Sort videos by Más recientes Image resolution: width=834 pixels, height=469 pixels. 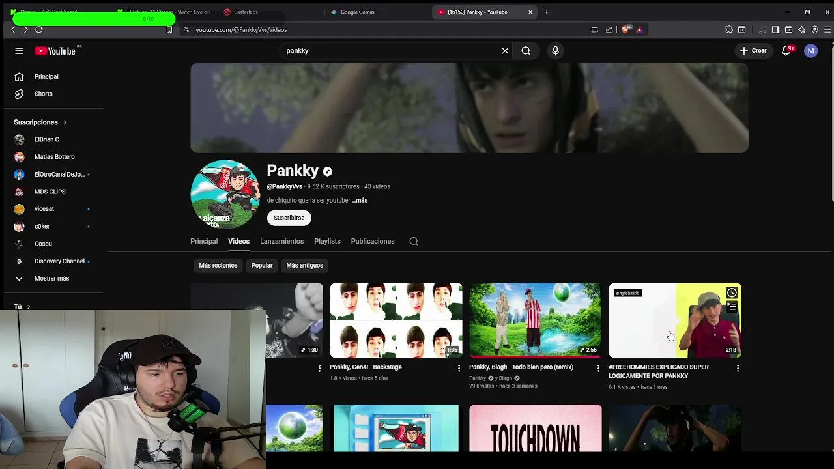point(218,265)
